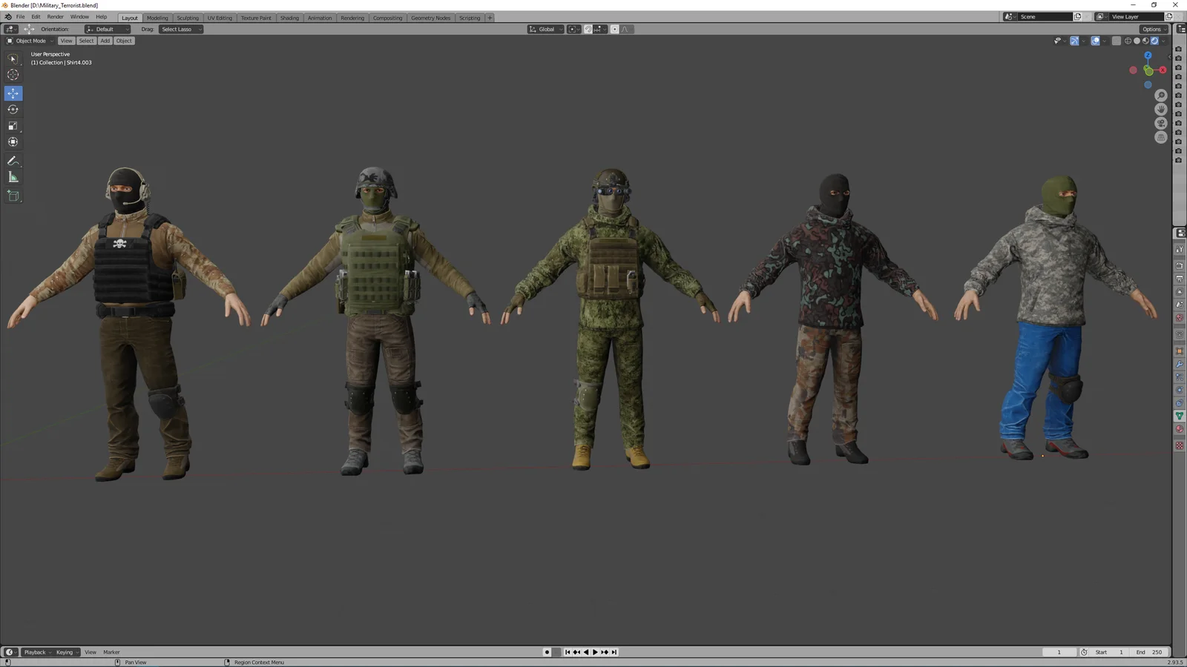Pick the Cursor tool
The width and height of the screenshot is (1187, 667).
(13, 74)
